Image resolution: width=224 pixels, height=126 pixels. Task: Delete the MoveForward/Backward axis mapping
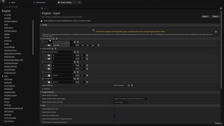(78, 52)
